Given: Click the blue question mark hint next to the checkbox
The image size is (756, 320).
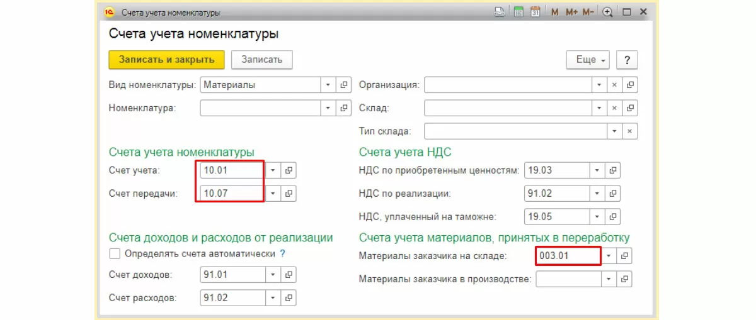Looking at the screenshot, I should pyautogui.click(x=282, y=254).
